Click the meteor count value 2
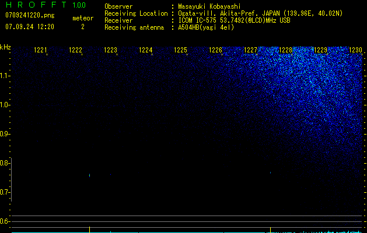367x233 pixels. coord(83,27)
